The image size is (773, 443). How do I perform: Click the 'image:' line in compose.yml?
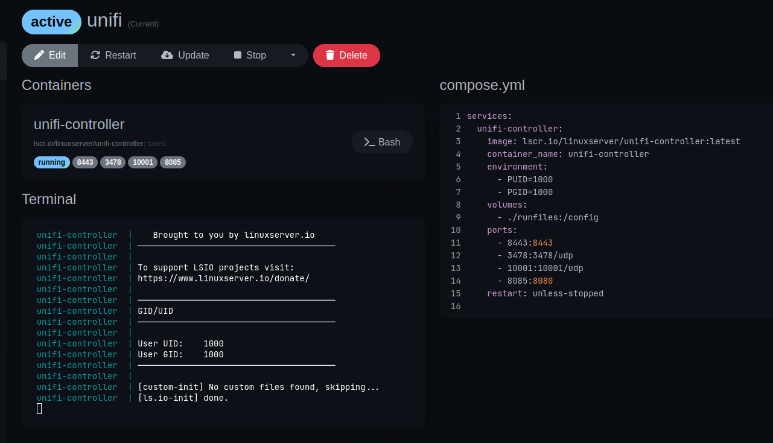coord(614,141)
